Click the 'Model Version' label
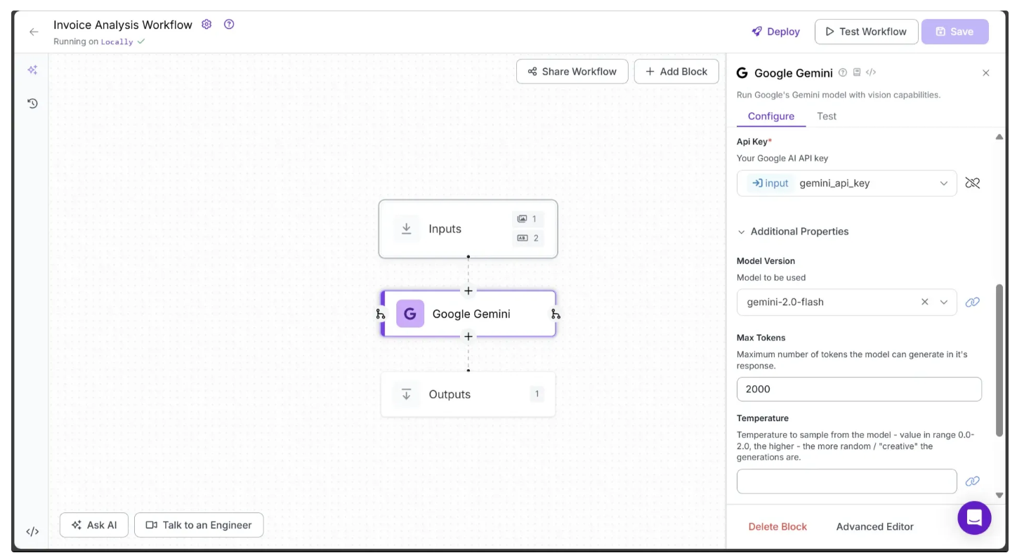The width and height of the screenshot is (1017, 560). tap(766, 261)
